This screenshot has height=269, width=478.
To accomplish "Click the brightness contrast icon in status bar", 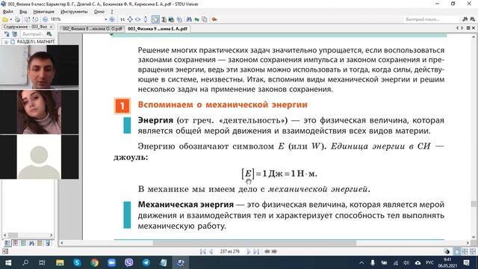I will [447, 252].
